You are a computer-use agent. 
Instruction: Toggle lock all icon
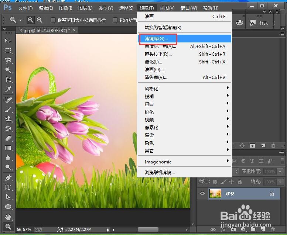point(240,182)
